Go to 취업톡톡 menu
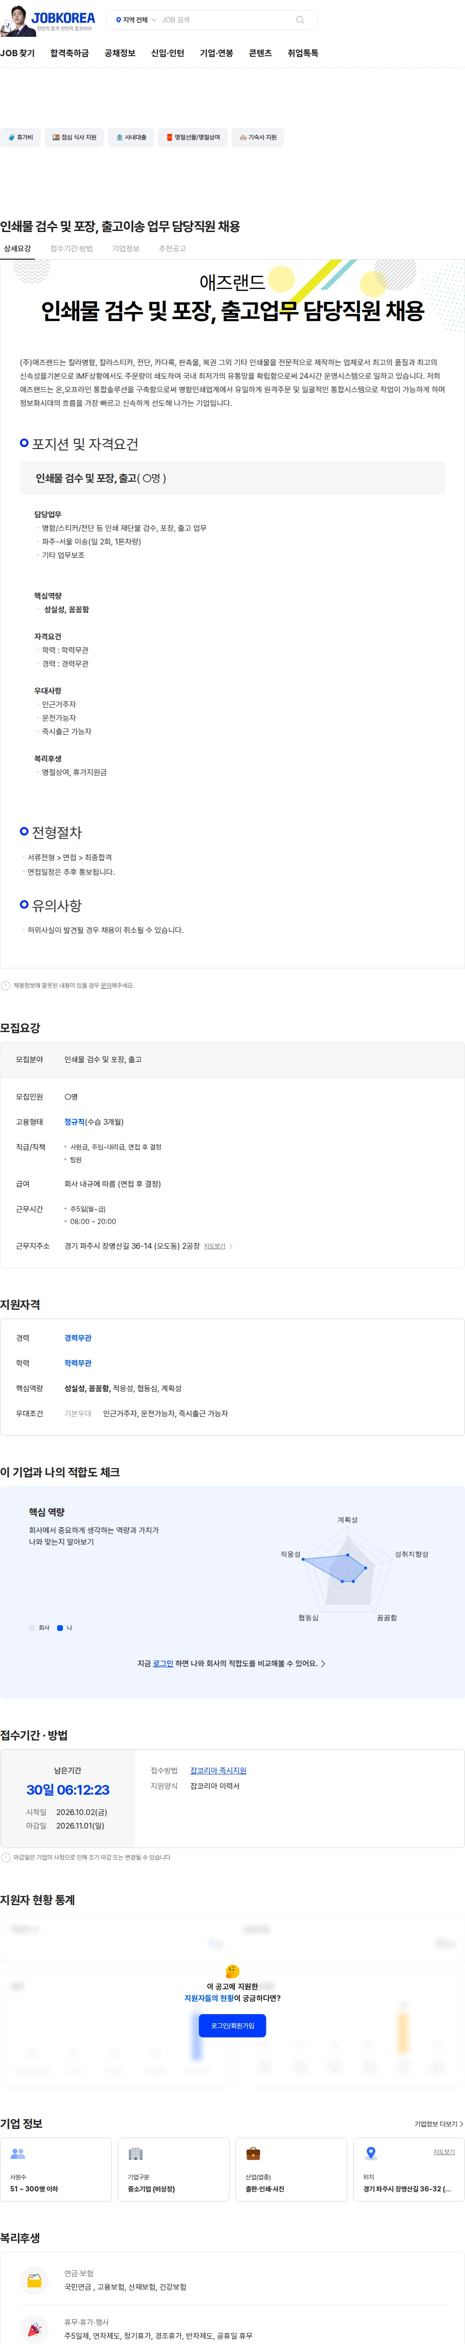The width and height of the screenshot is (465, 2344). pyautogui.click(x=303, y=54)
